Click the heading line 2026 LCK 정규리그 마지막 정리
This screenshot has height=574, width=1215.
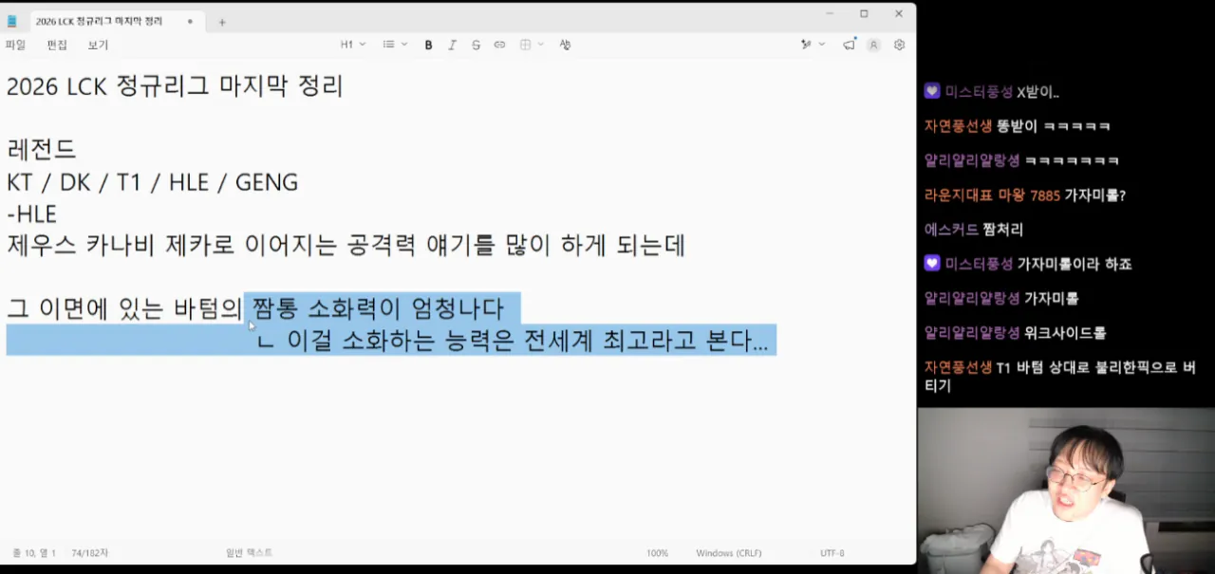(x=175, y=86)
